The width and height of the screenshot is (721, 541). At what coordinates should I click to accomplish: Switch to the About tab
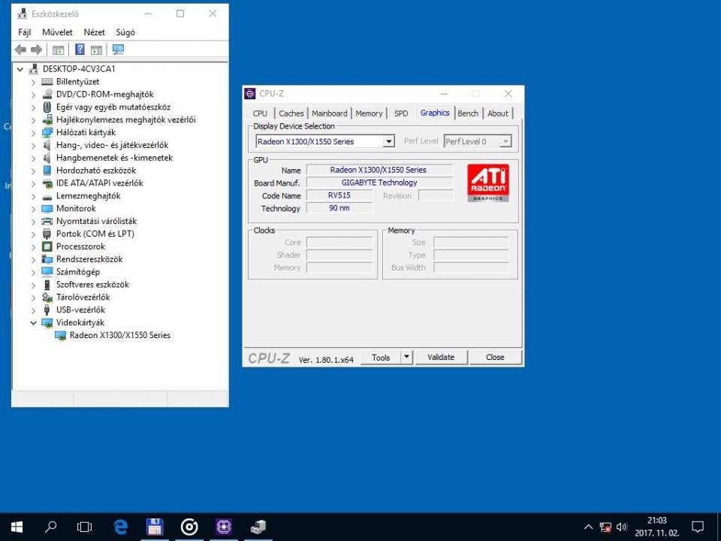(x=497, y=113)
